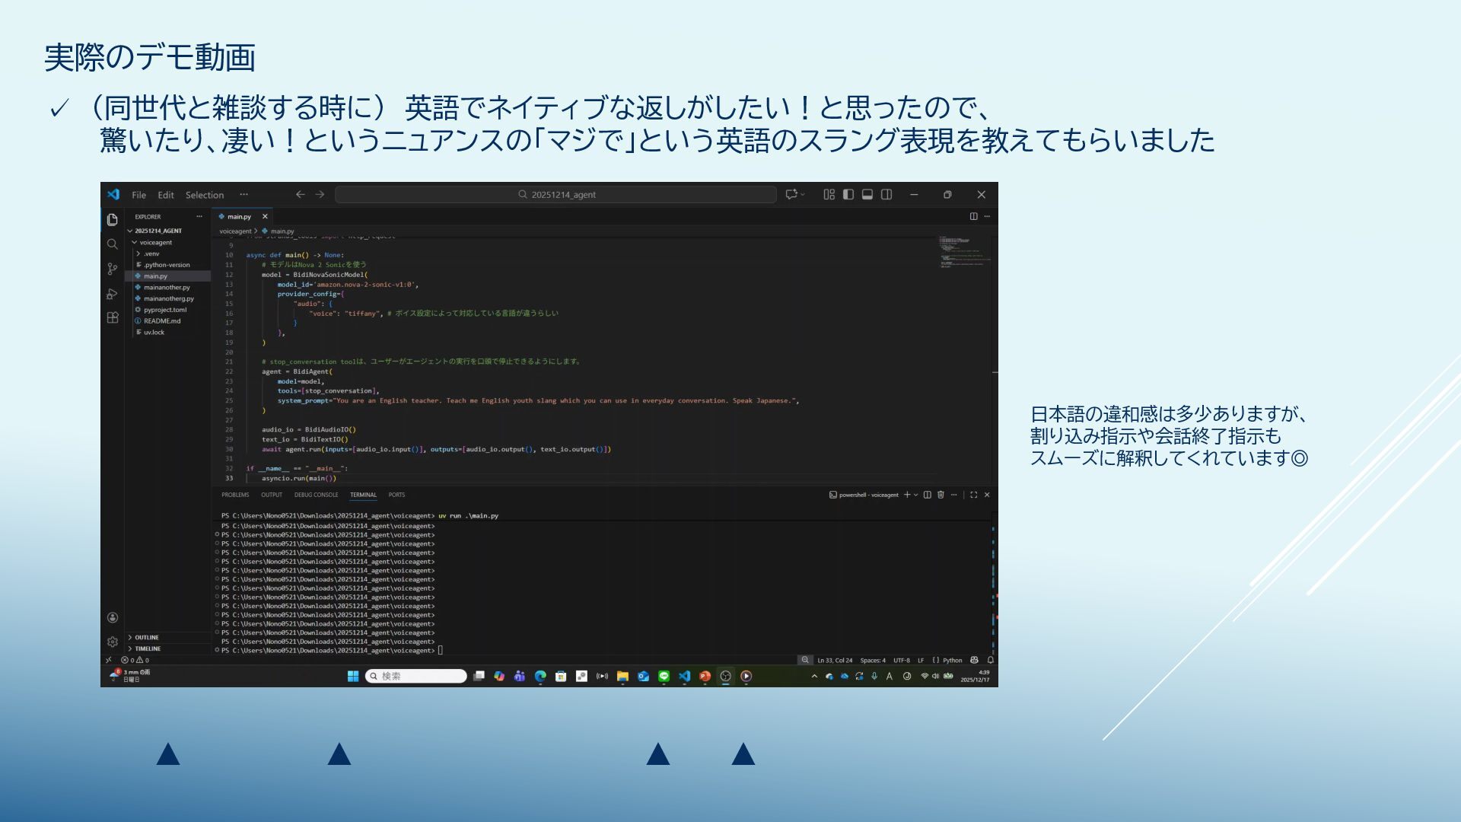Click the Python language mode button
This screenshot has width=1461, height=822.
click(952, 660)
